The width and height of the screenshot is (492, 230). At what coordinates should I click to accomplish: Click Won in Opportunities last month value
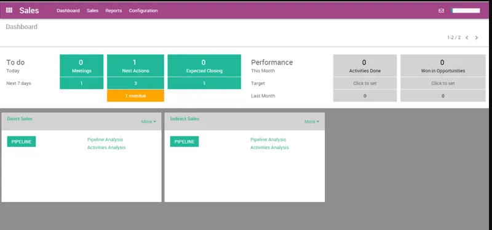click(443, 96)
